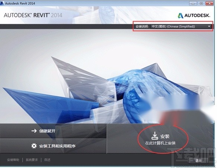The image size is (217, 168).
Task: Open the 系统要求 system requirements link
Action: pos(32,160)
